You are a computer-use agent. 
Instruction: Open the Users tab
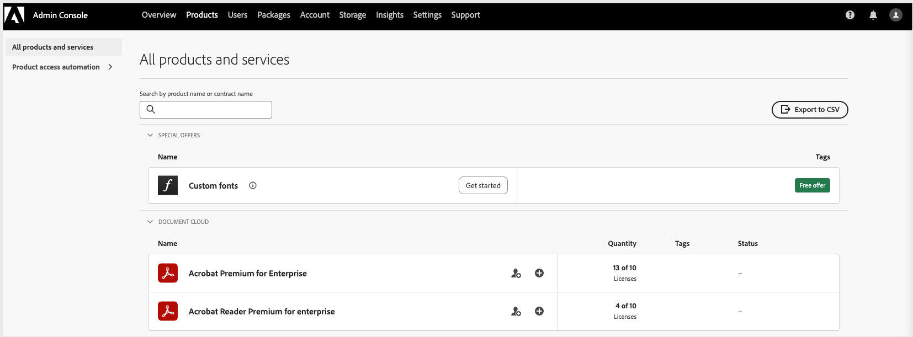click(x=237, y=15)
